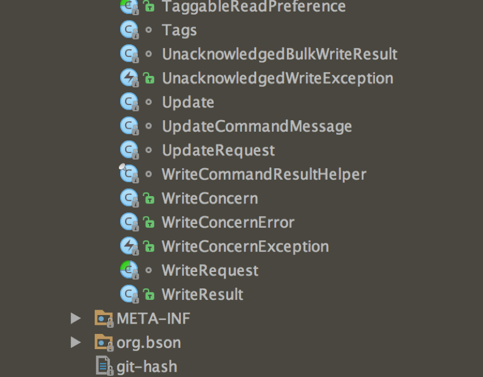Viewport: 483px width, 377px height.
Task: Click the class icon next to WriteCommandResultHelper
Action: click(x=129, y=174)
